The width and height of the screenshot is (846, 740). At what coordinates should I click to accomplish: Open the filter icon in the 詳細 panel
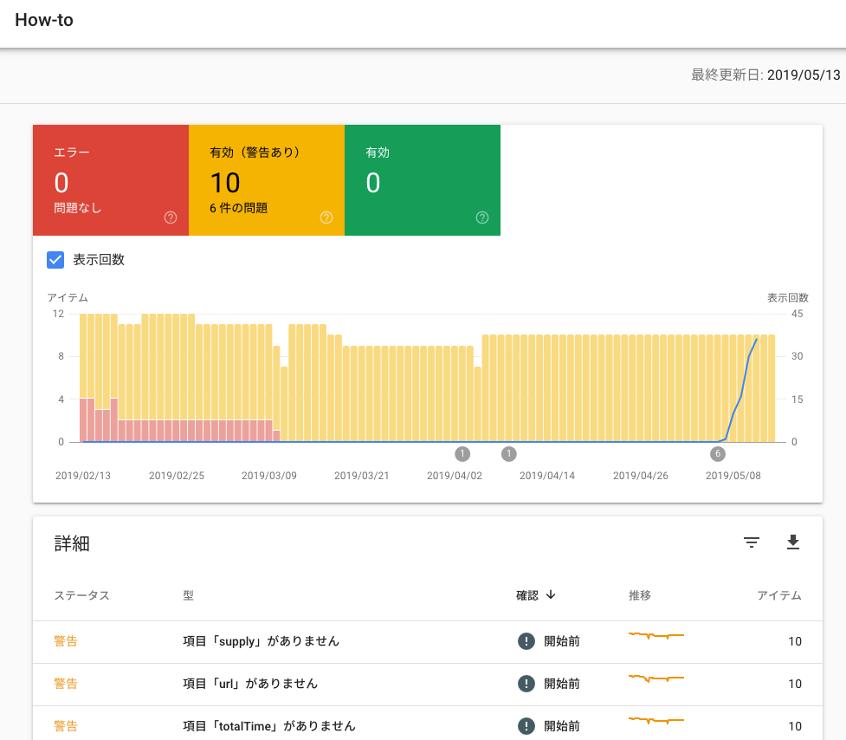pos(752,542)
